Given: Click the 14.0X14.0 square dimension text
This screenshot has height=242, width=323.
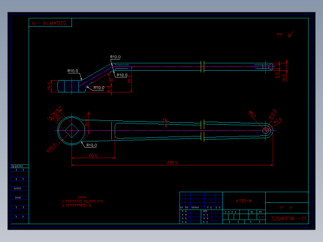Looking at the screenshot, I should (54, 113).
